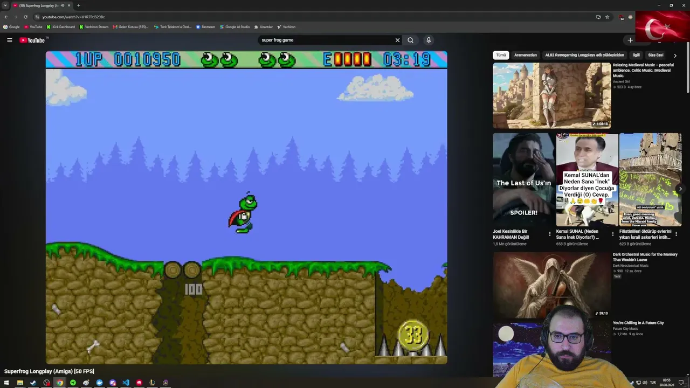The image size is (690, 388).
Task: Click the Superfrog video player to pause
Action: coord(246,207)
